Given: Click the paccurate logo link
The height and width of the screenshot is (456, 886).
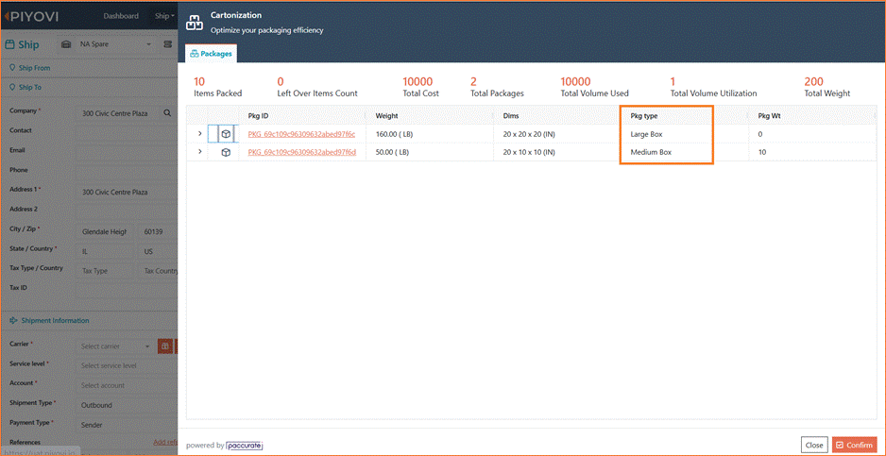Looking at the screenshot, I should click(245, 446).
